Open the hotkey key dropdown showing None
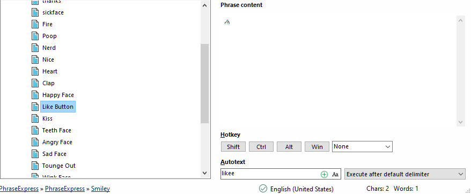 pyautogui.click(x=362, y=146)
